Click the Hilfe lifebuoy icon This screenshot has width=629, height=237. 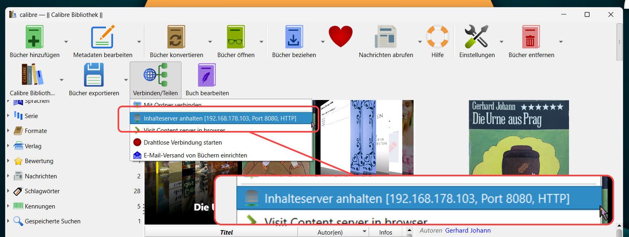[x=437, y=37]
